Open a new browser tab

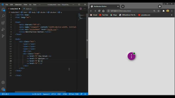(x=123, y=7)
